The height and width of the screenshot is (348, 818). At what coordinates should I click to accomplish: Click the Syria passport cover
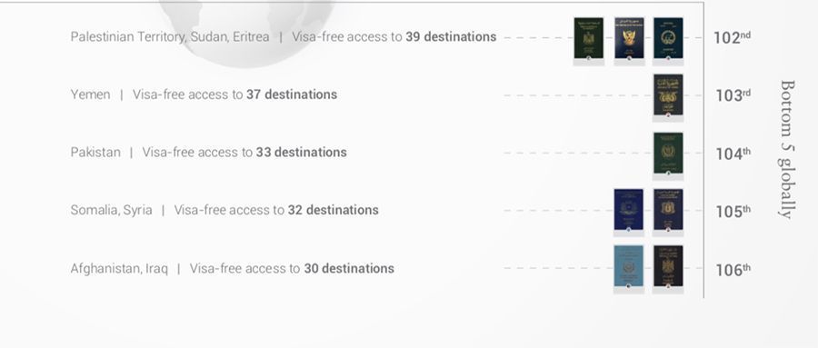pos(668,210)
